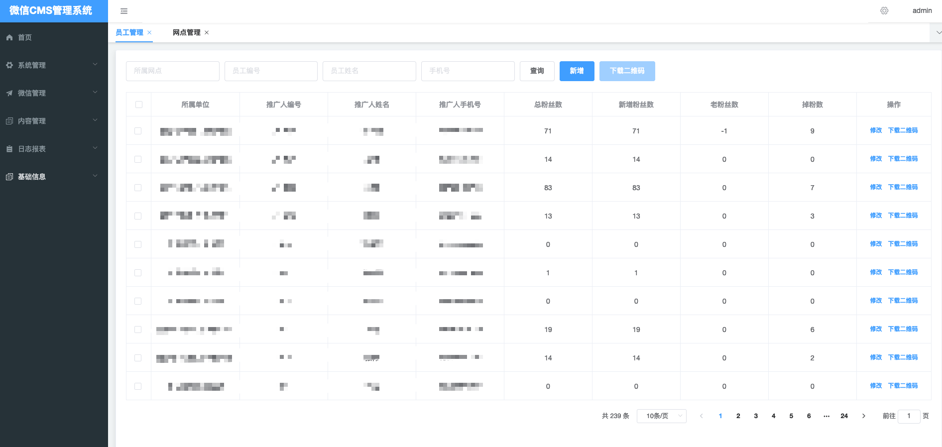Go to page 3
This screenshot has width=942, height=447.
tap(756, 416)
